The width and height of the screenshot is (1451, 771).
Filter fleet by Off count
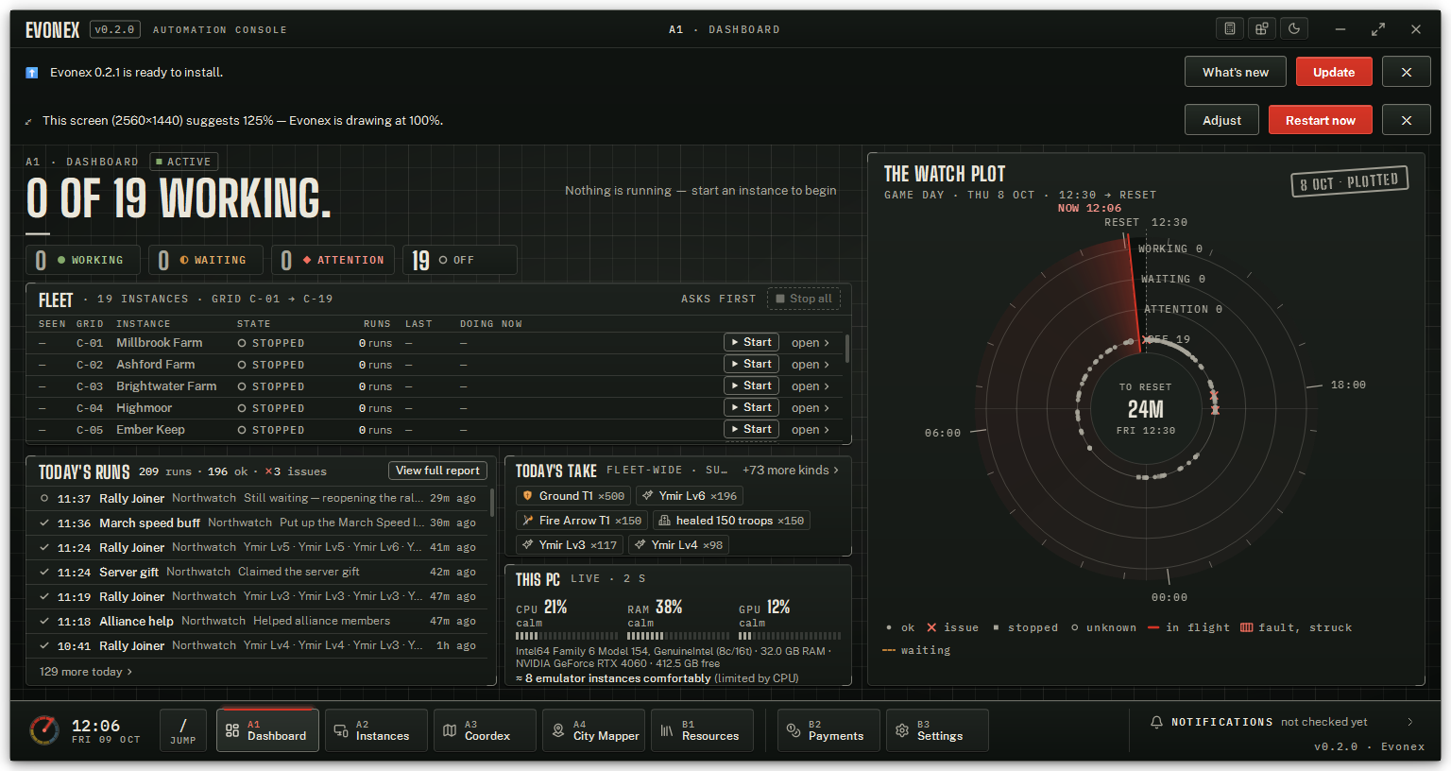point(460,260)
